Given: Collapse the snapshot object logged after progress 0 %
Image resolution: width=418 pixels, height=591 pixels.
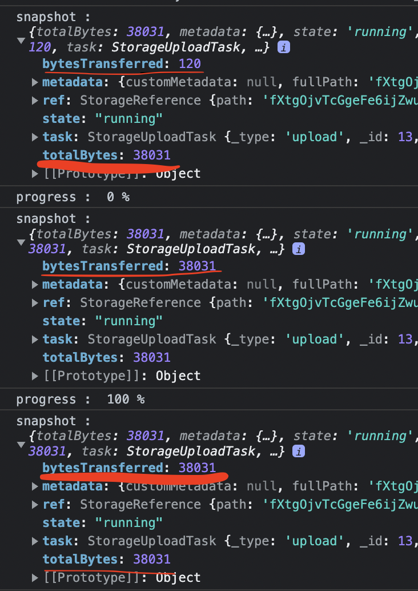Looking at the screenshot, I should click(x=21, y=242).
